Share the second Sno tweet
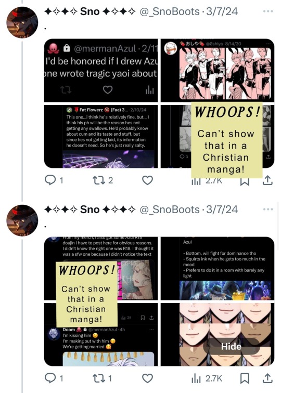 [x=267, y=378]
